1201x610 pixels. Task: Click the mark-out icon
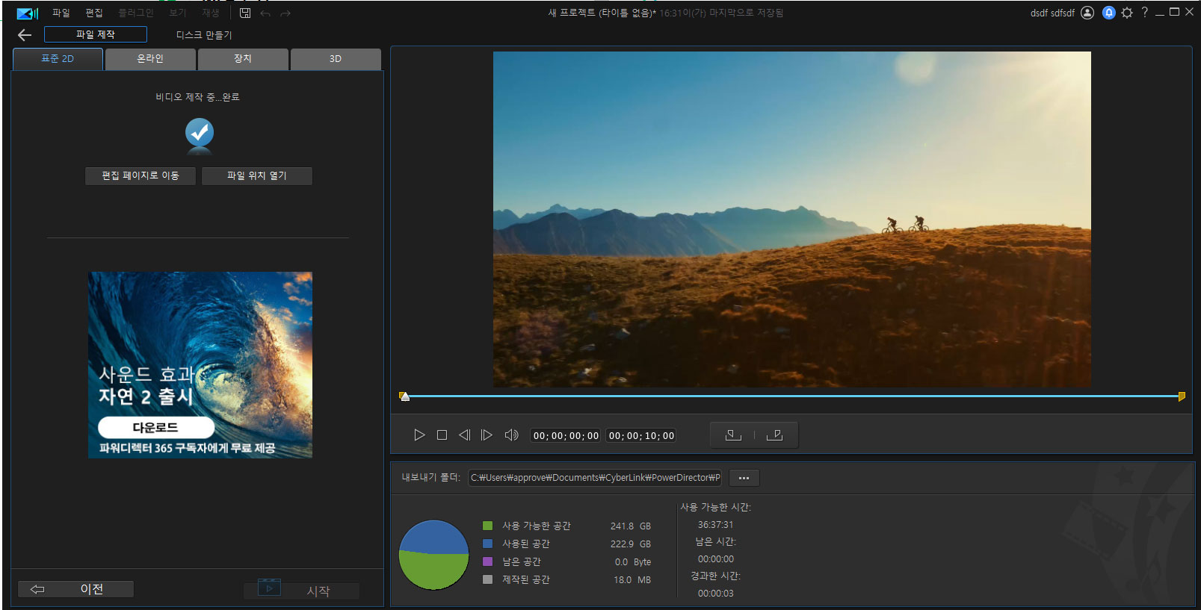click(x=775, y=435)
